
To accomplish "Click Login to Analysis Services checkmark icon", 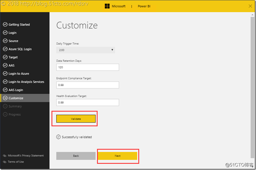I will pos(5,82).
